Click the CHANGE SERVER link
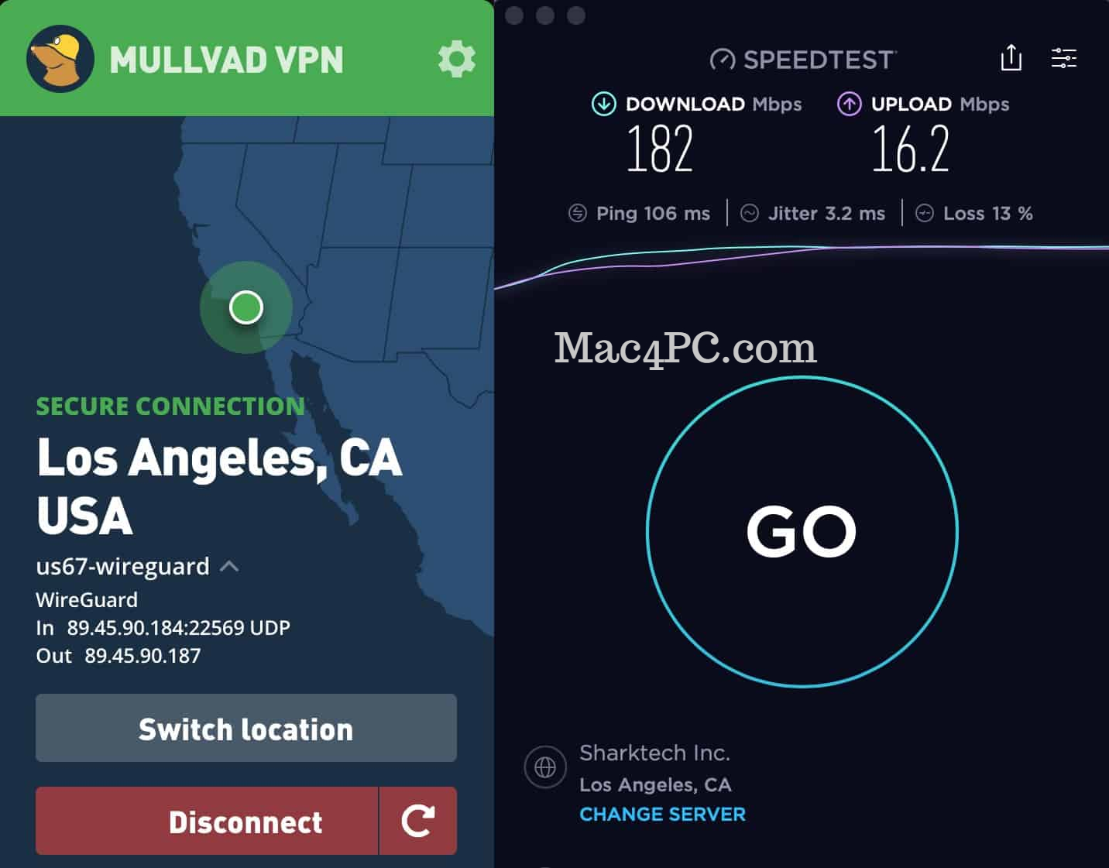Image resolution: width=1109 pixels, height=868 pixels. pos(663,815)
